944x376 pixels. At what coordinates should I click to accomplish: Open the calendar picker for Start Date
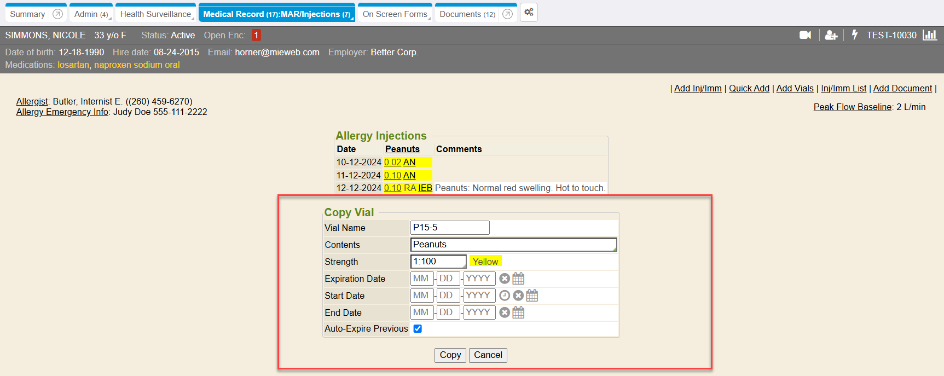(x=532, y=296)
